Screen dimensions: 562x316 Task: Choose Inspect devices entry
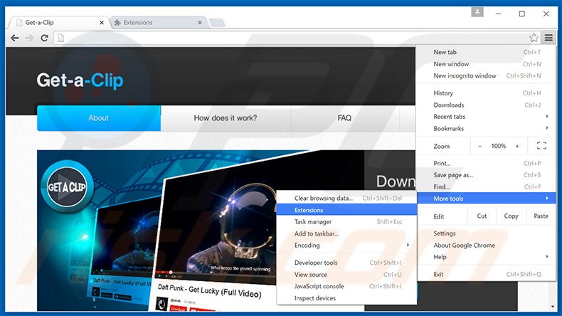(x=346, y=298)
